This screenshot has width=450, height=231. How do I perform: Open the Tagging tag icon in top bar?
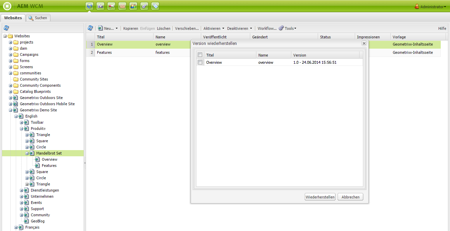point(155,6)
